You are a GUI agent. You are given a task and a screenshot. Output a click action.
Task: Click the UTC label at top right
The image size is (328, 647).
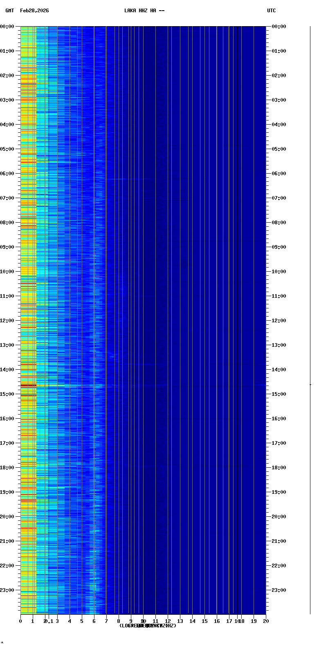[x=271, y=11]
